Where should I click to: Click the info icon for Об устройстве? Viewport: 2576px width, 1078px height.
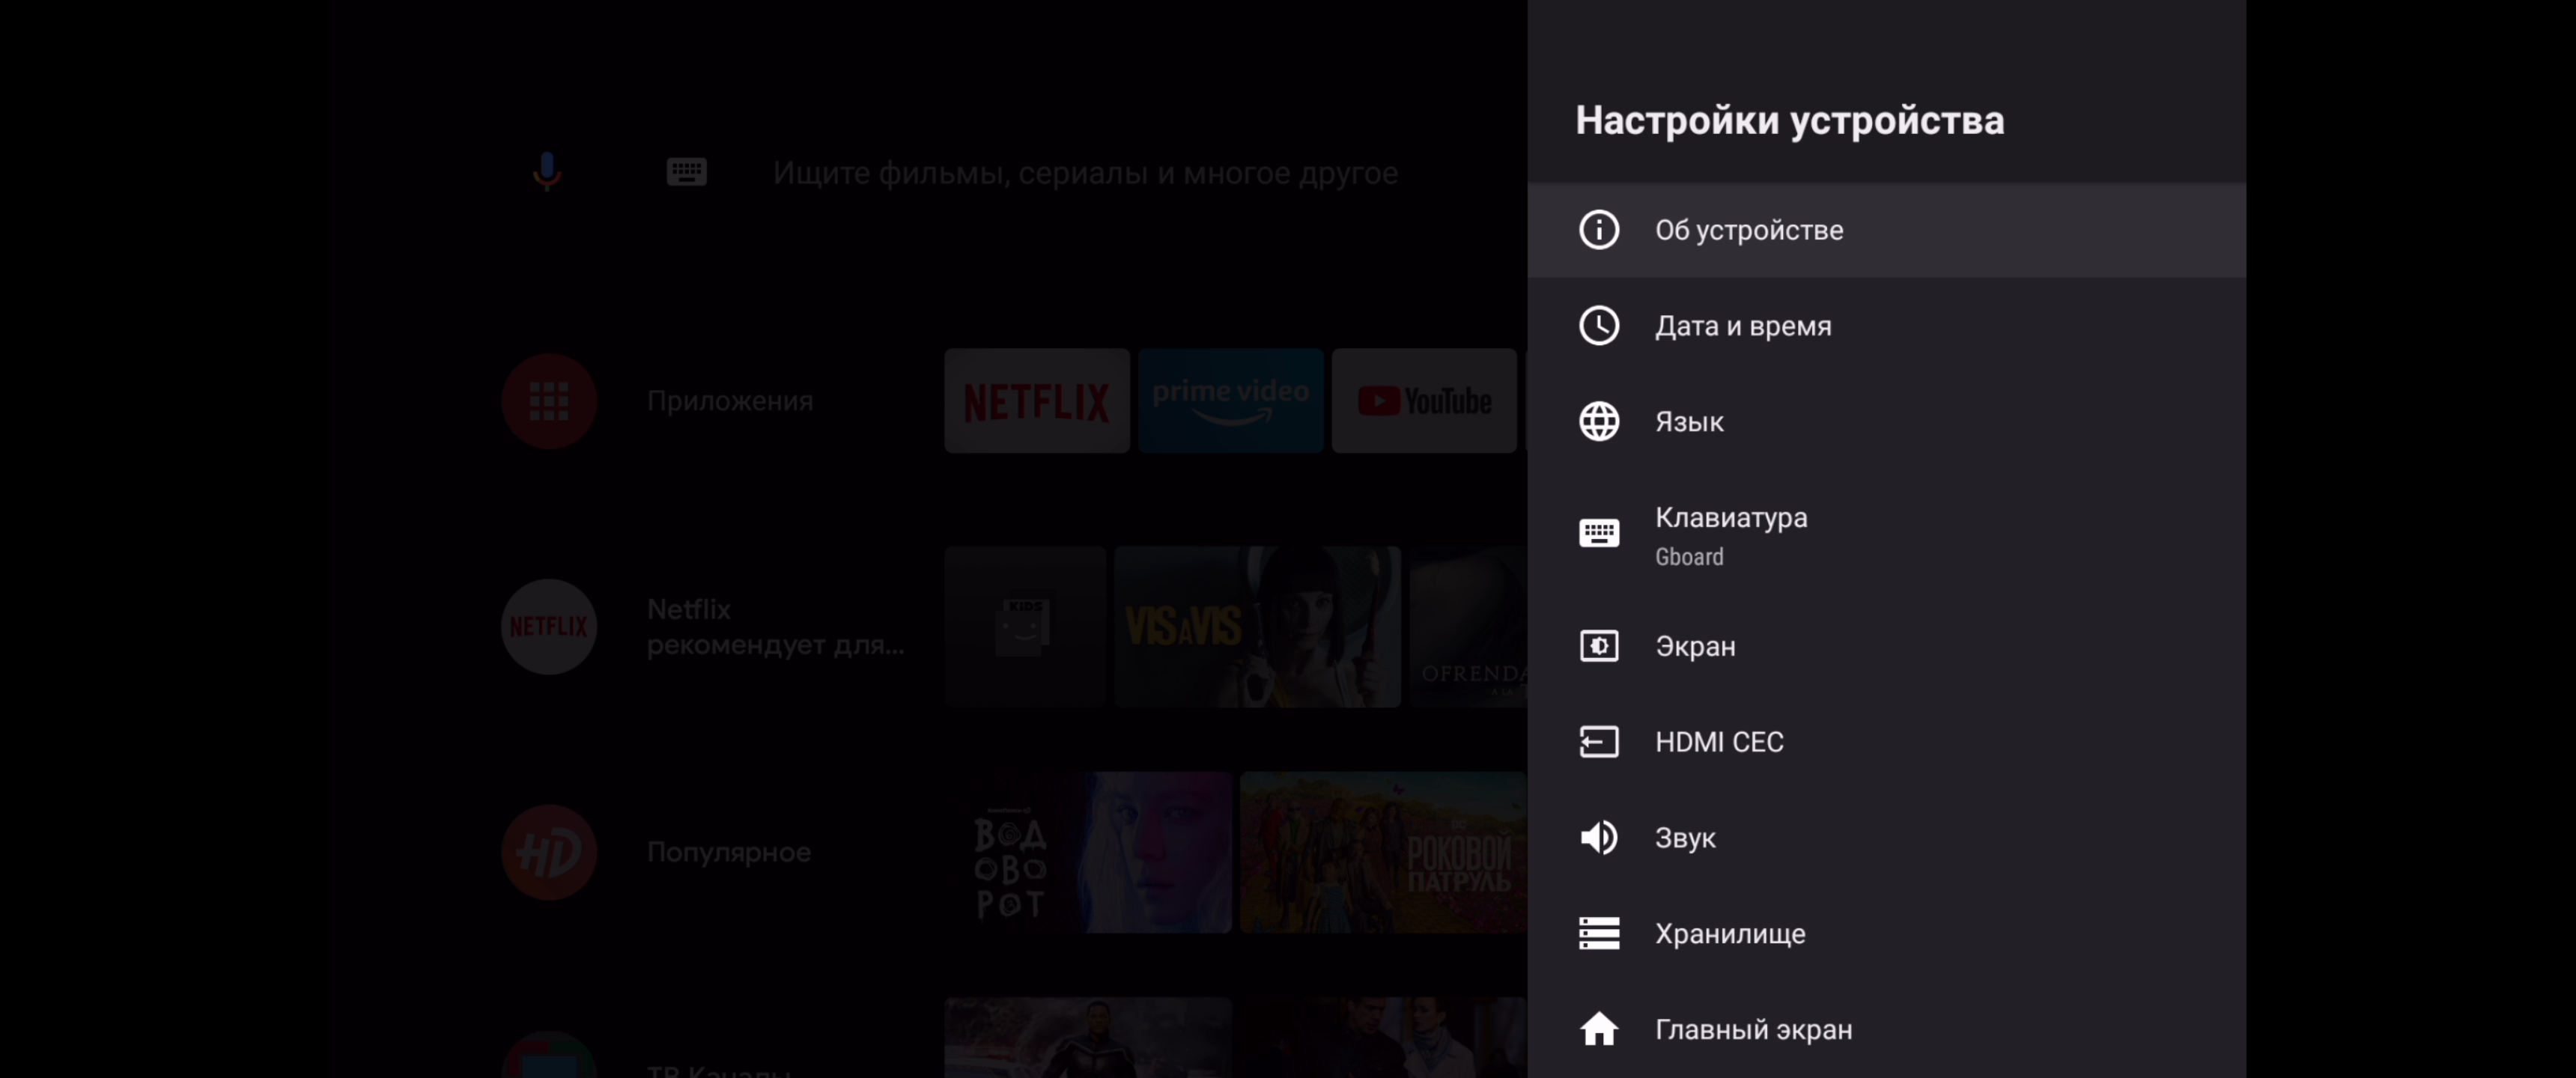[1598, 229]
